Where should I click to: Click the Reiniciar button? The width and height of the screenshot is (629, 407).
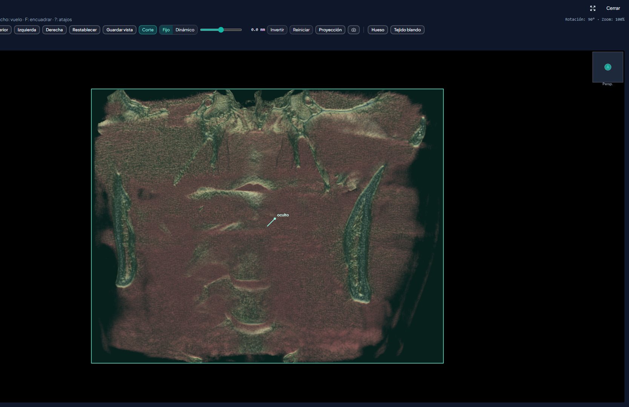(301, 30)
